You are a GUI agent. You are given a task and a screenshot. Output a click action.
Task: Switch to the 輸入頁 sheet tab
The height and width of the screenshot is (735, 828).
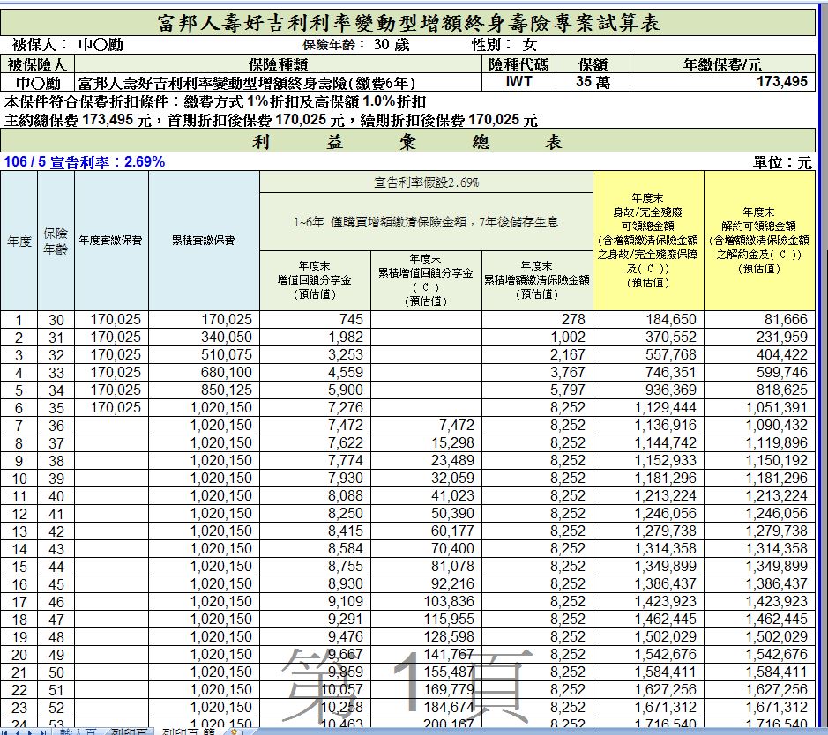77,731
